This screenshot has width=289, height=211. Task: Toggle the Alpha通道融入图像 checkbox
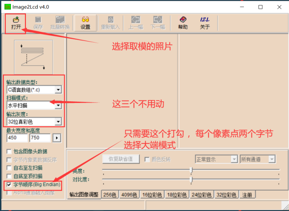(x=9, y=193)
